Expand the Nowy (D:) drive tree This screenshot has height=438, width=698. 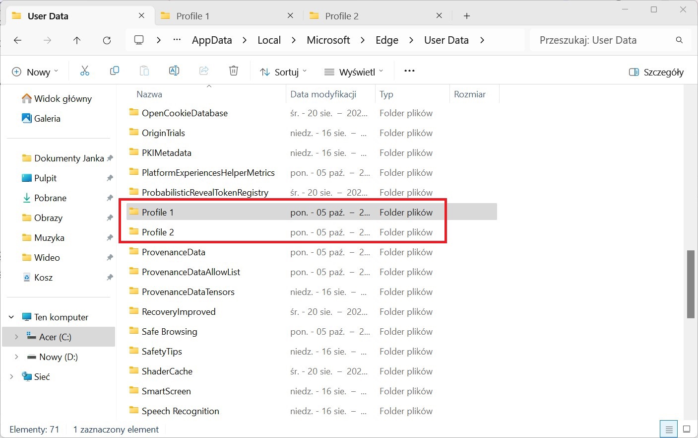pyautogui.click(x=16, y=357)
